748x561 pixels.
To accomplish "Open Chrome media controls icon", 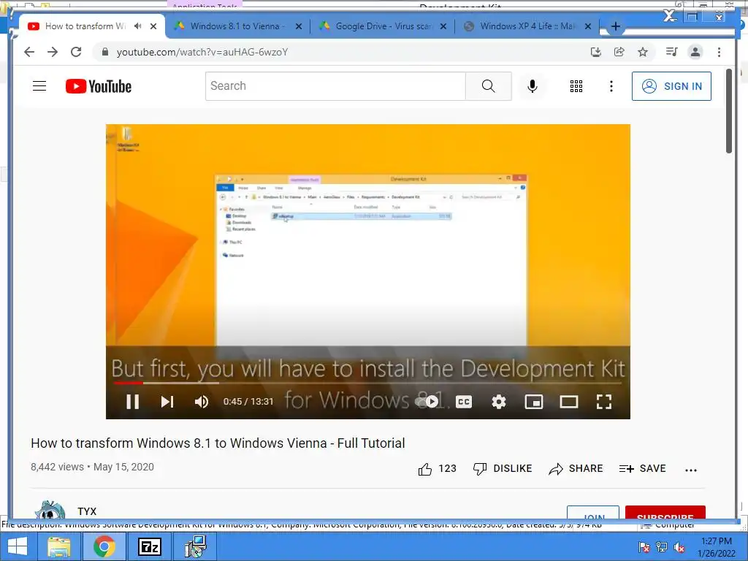I will 672,52.
